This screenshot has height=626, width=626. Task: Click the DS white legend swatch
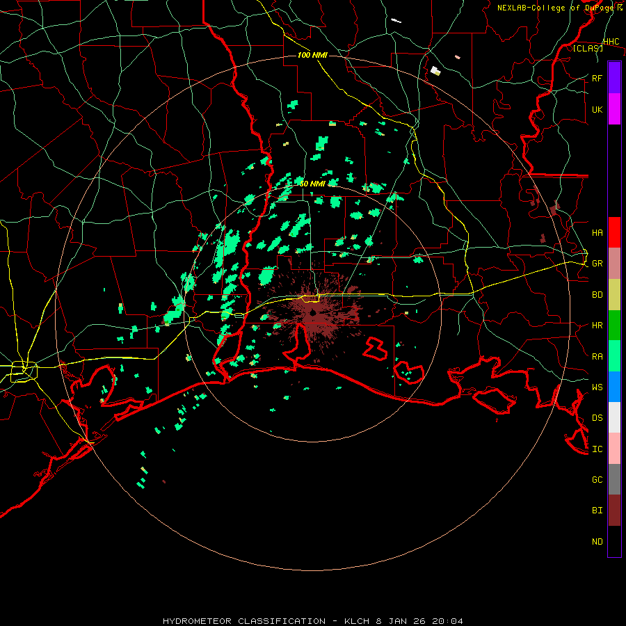(614, 417)
